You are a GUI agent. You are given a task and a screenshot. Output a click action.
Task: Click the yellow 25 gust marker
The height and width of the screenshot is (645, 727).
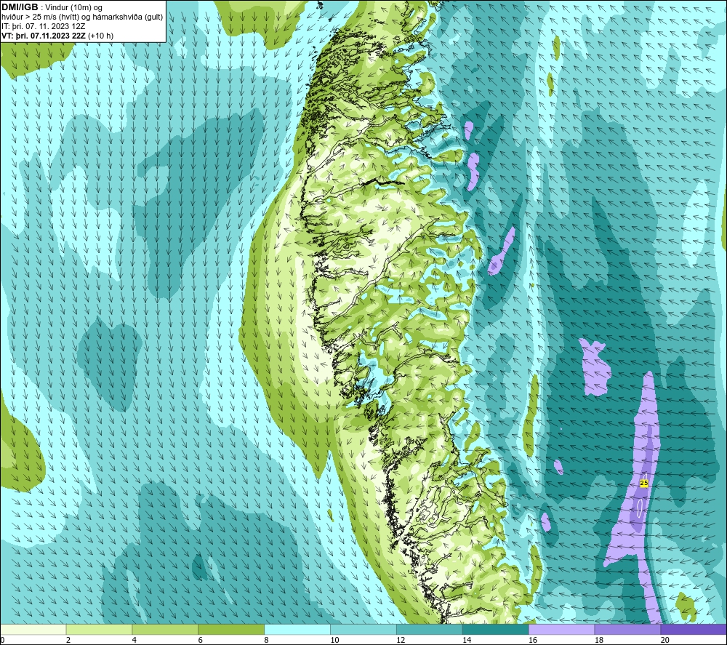coord(643,483)
